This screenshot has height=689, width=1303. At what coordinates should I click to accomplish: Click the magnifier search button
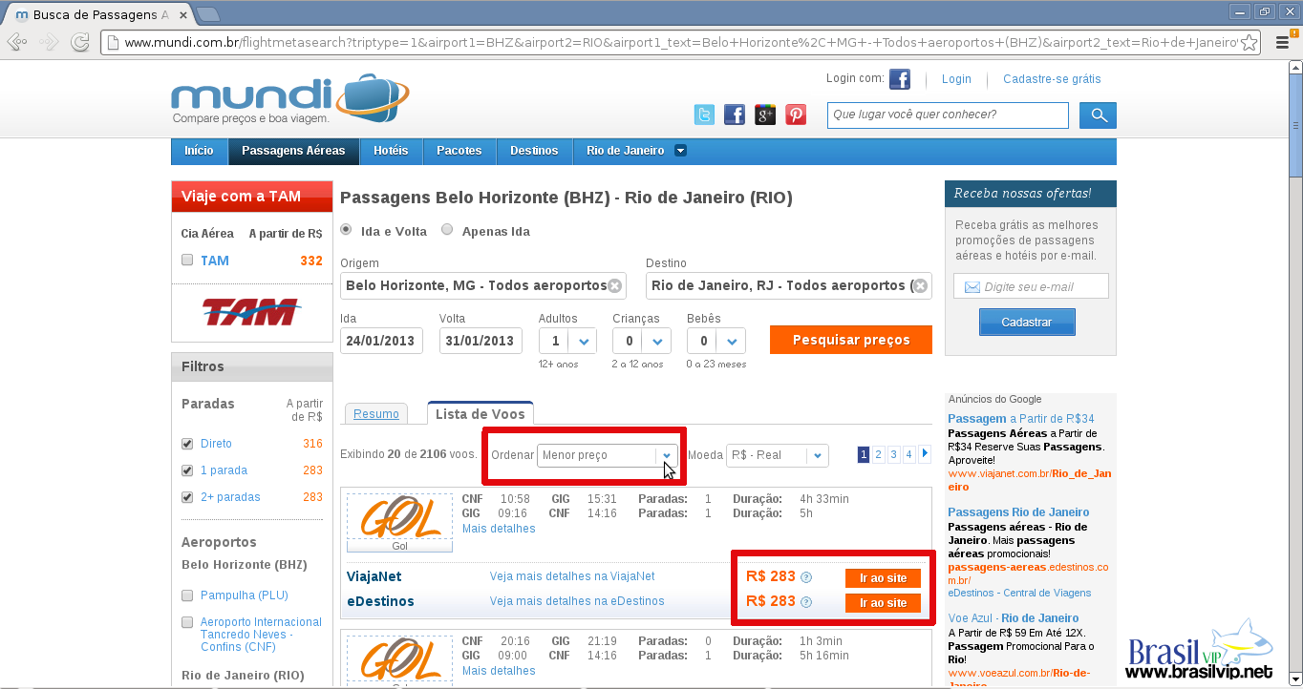pos(1098,115)
